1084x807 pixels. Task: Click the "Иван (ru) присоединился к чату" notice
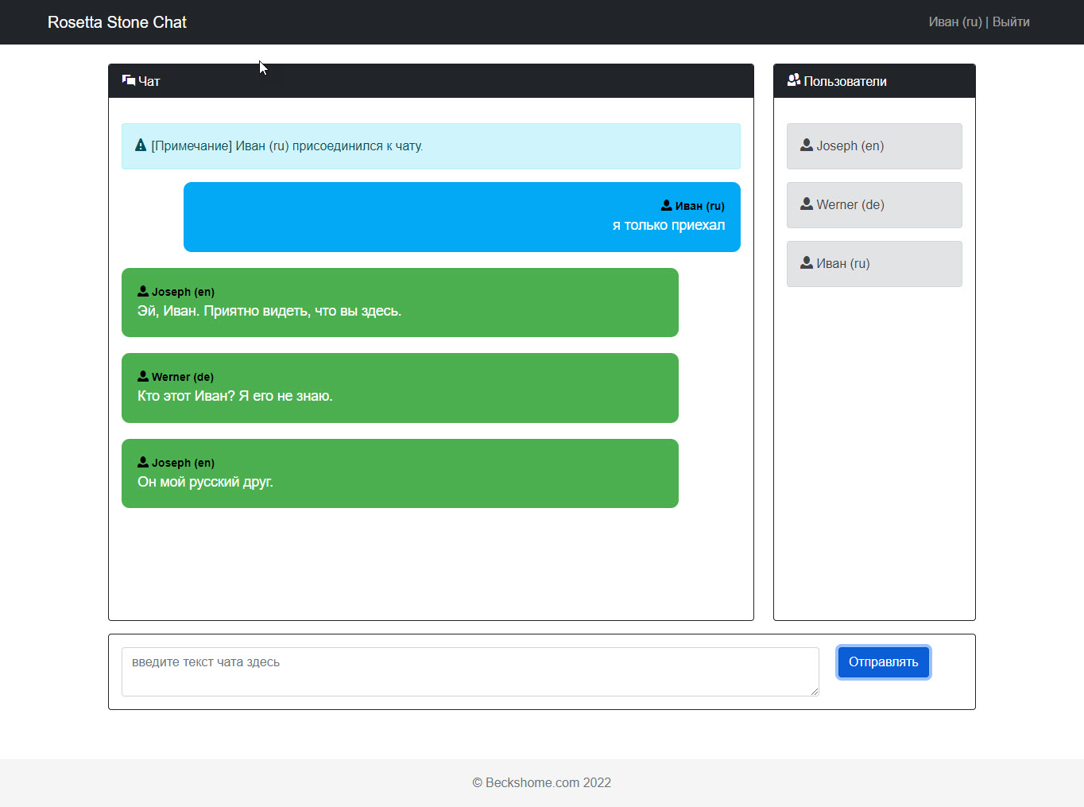(431, 146)
